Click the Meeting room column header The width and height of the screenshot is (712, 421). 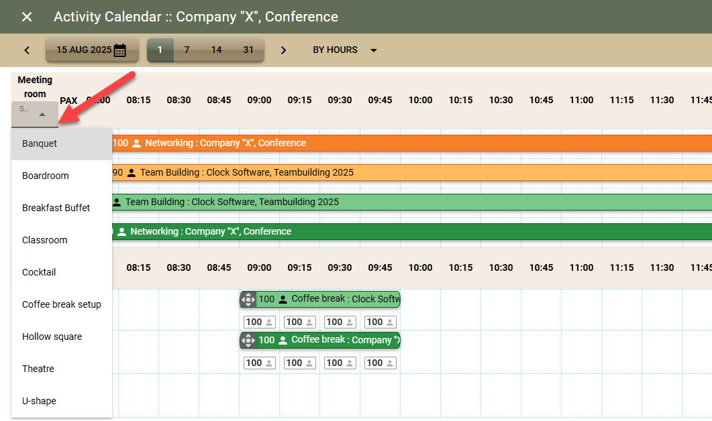coord(35,86)
